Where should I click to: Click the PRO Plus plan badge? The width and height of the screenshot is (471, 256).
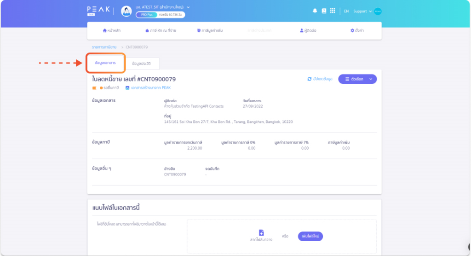click(147, 15)
